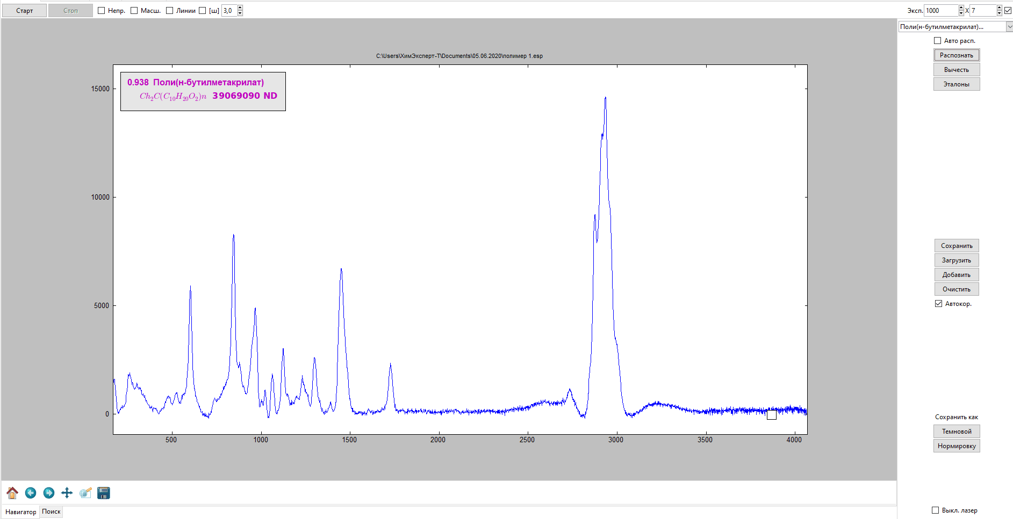Click the chemical formula in the legend

pos(173,96)
